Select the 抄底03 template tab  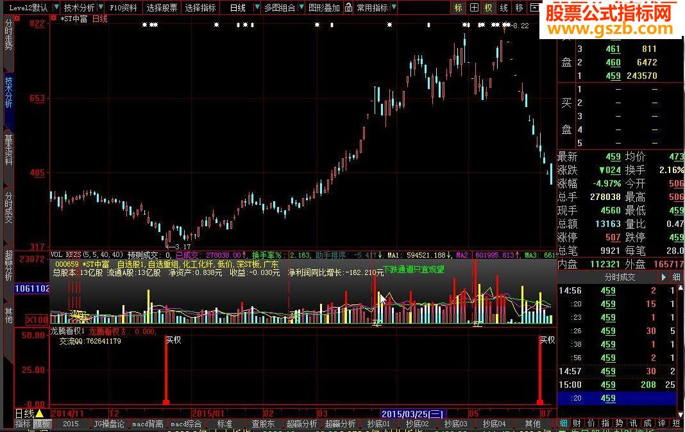click(455, 424)
